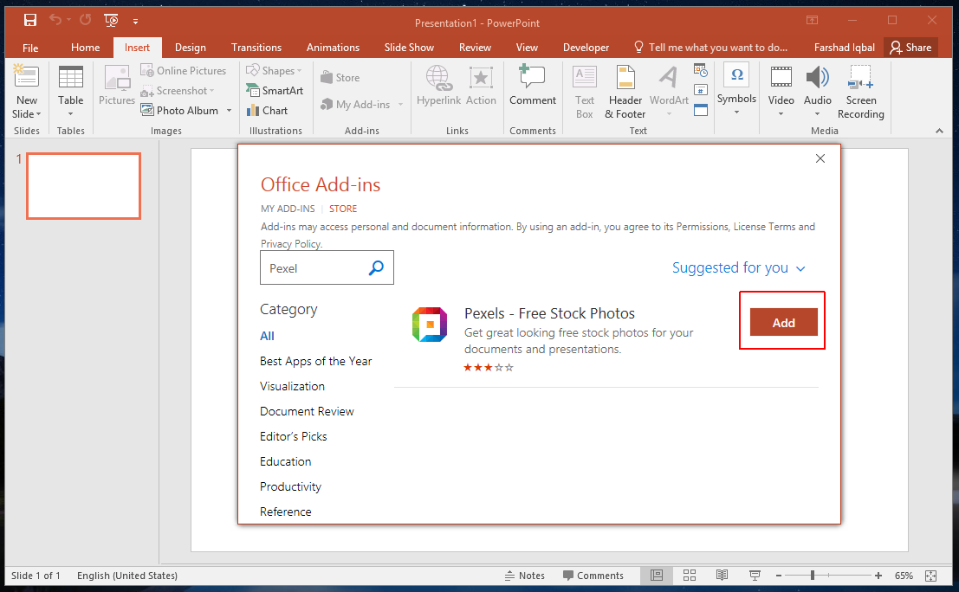The height and width of the screenshot is (592, 959).
Task: Click the zoom slider handle
Action: (x=812, y=576)
